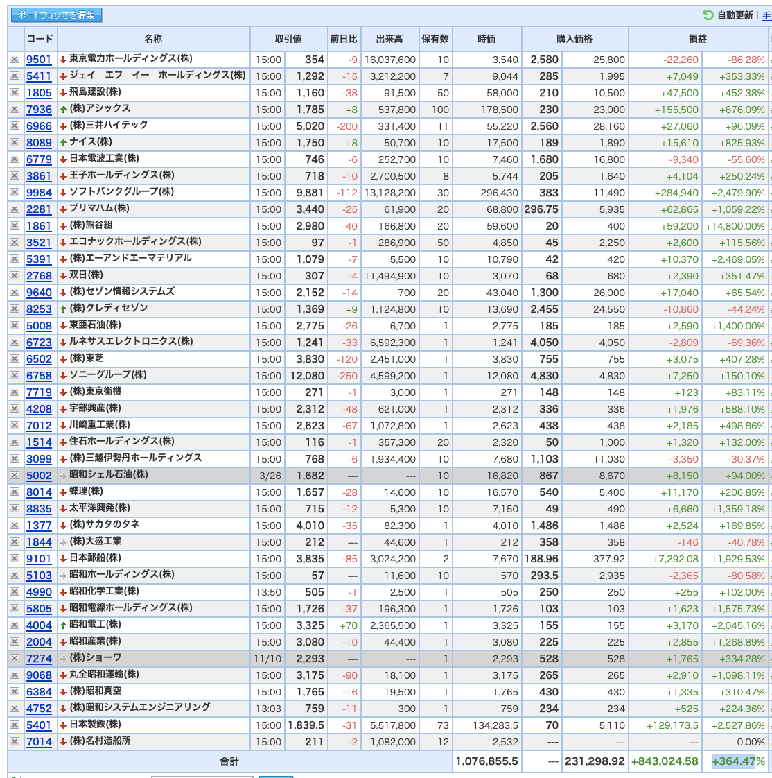Click the 合計 total row label

(x=229, y=761)
